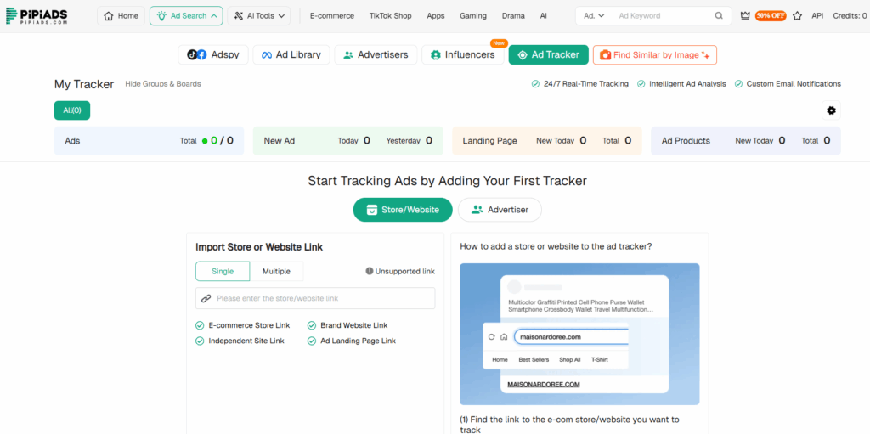
Task: Select Advertiser tracker type
Action: 500,210
